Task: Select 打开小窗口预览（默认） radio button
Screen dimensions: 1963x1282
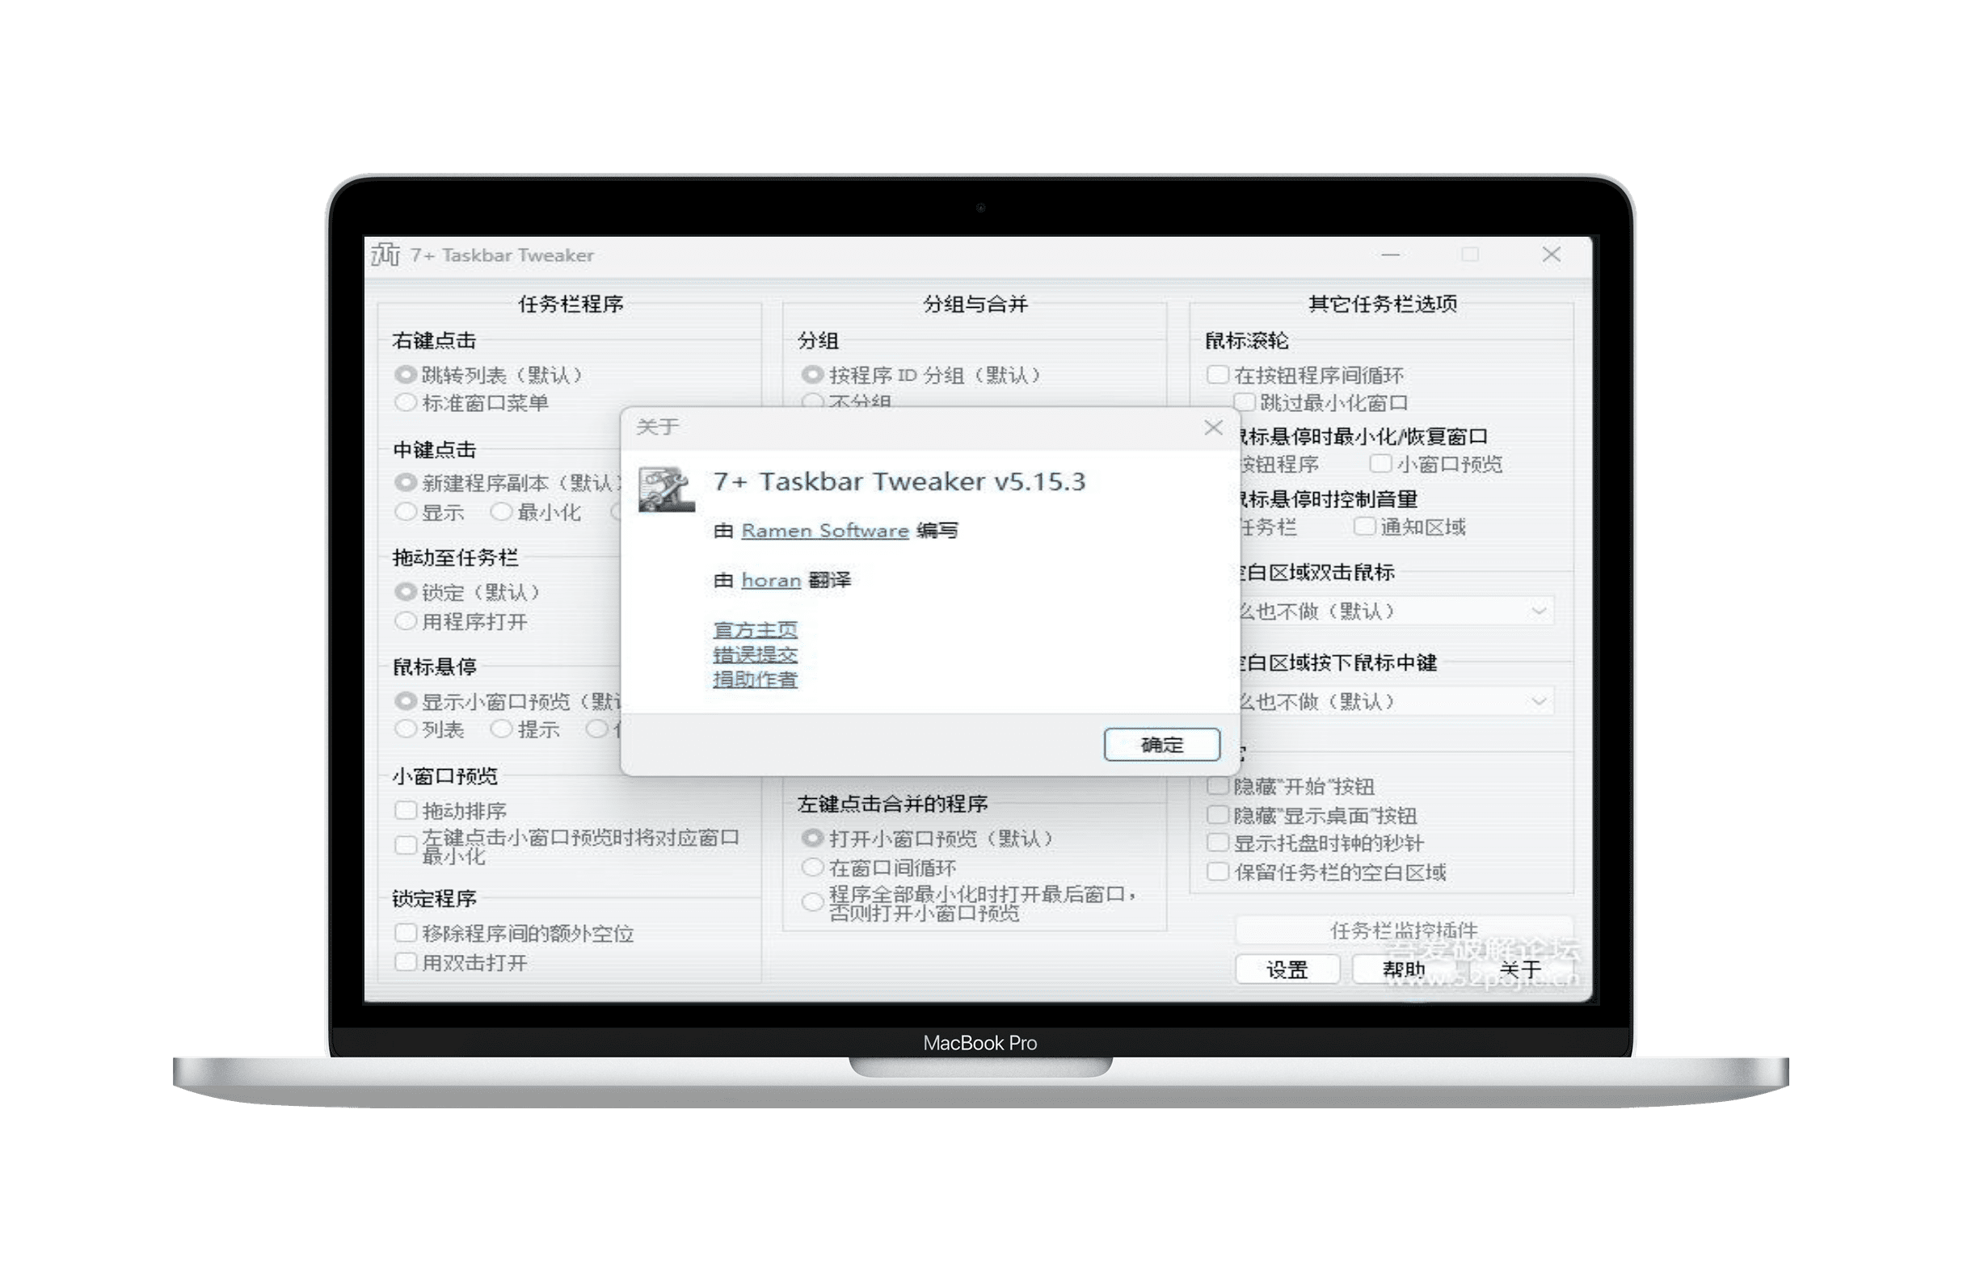Action: 812,839
